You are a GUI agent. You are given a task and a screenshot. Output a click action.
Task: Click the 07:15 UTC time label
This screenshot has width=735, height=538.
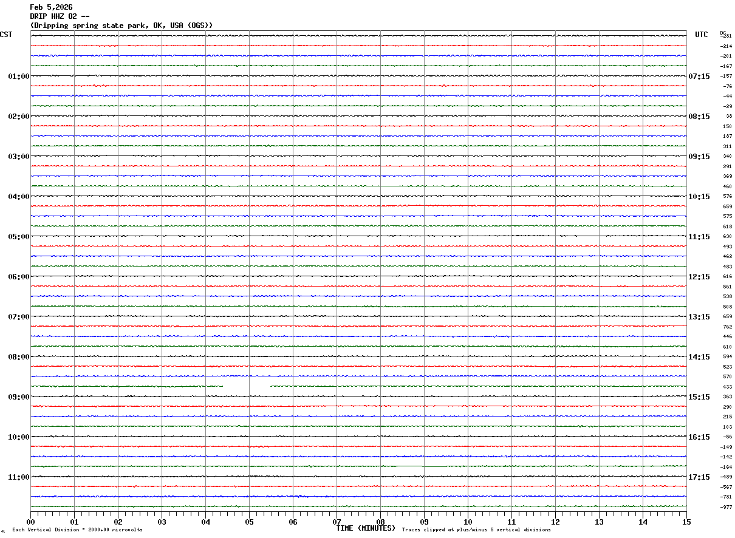click(699, 77)
